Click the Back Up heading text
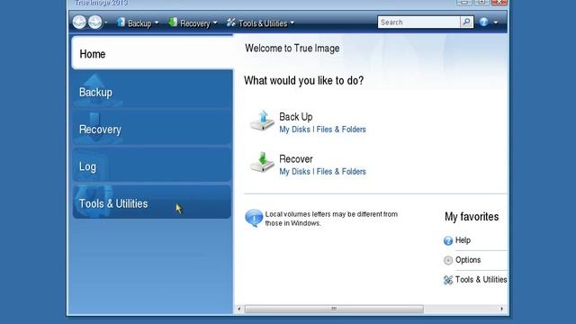Image resolution: width=576 pixels, height=324 pixels. tap(296, 117)
